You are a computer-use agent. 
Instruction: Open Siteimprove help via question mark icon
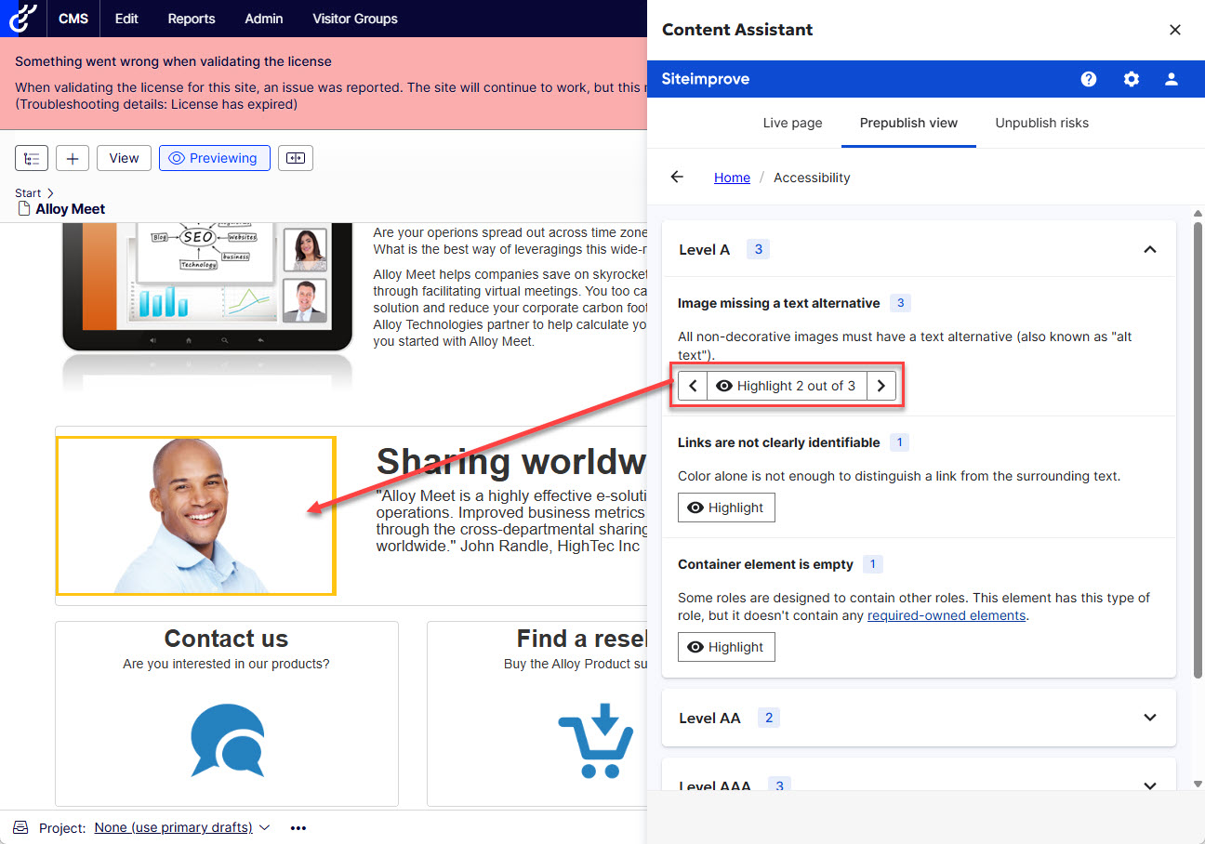click(1088, 79)
